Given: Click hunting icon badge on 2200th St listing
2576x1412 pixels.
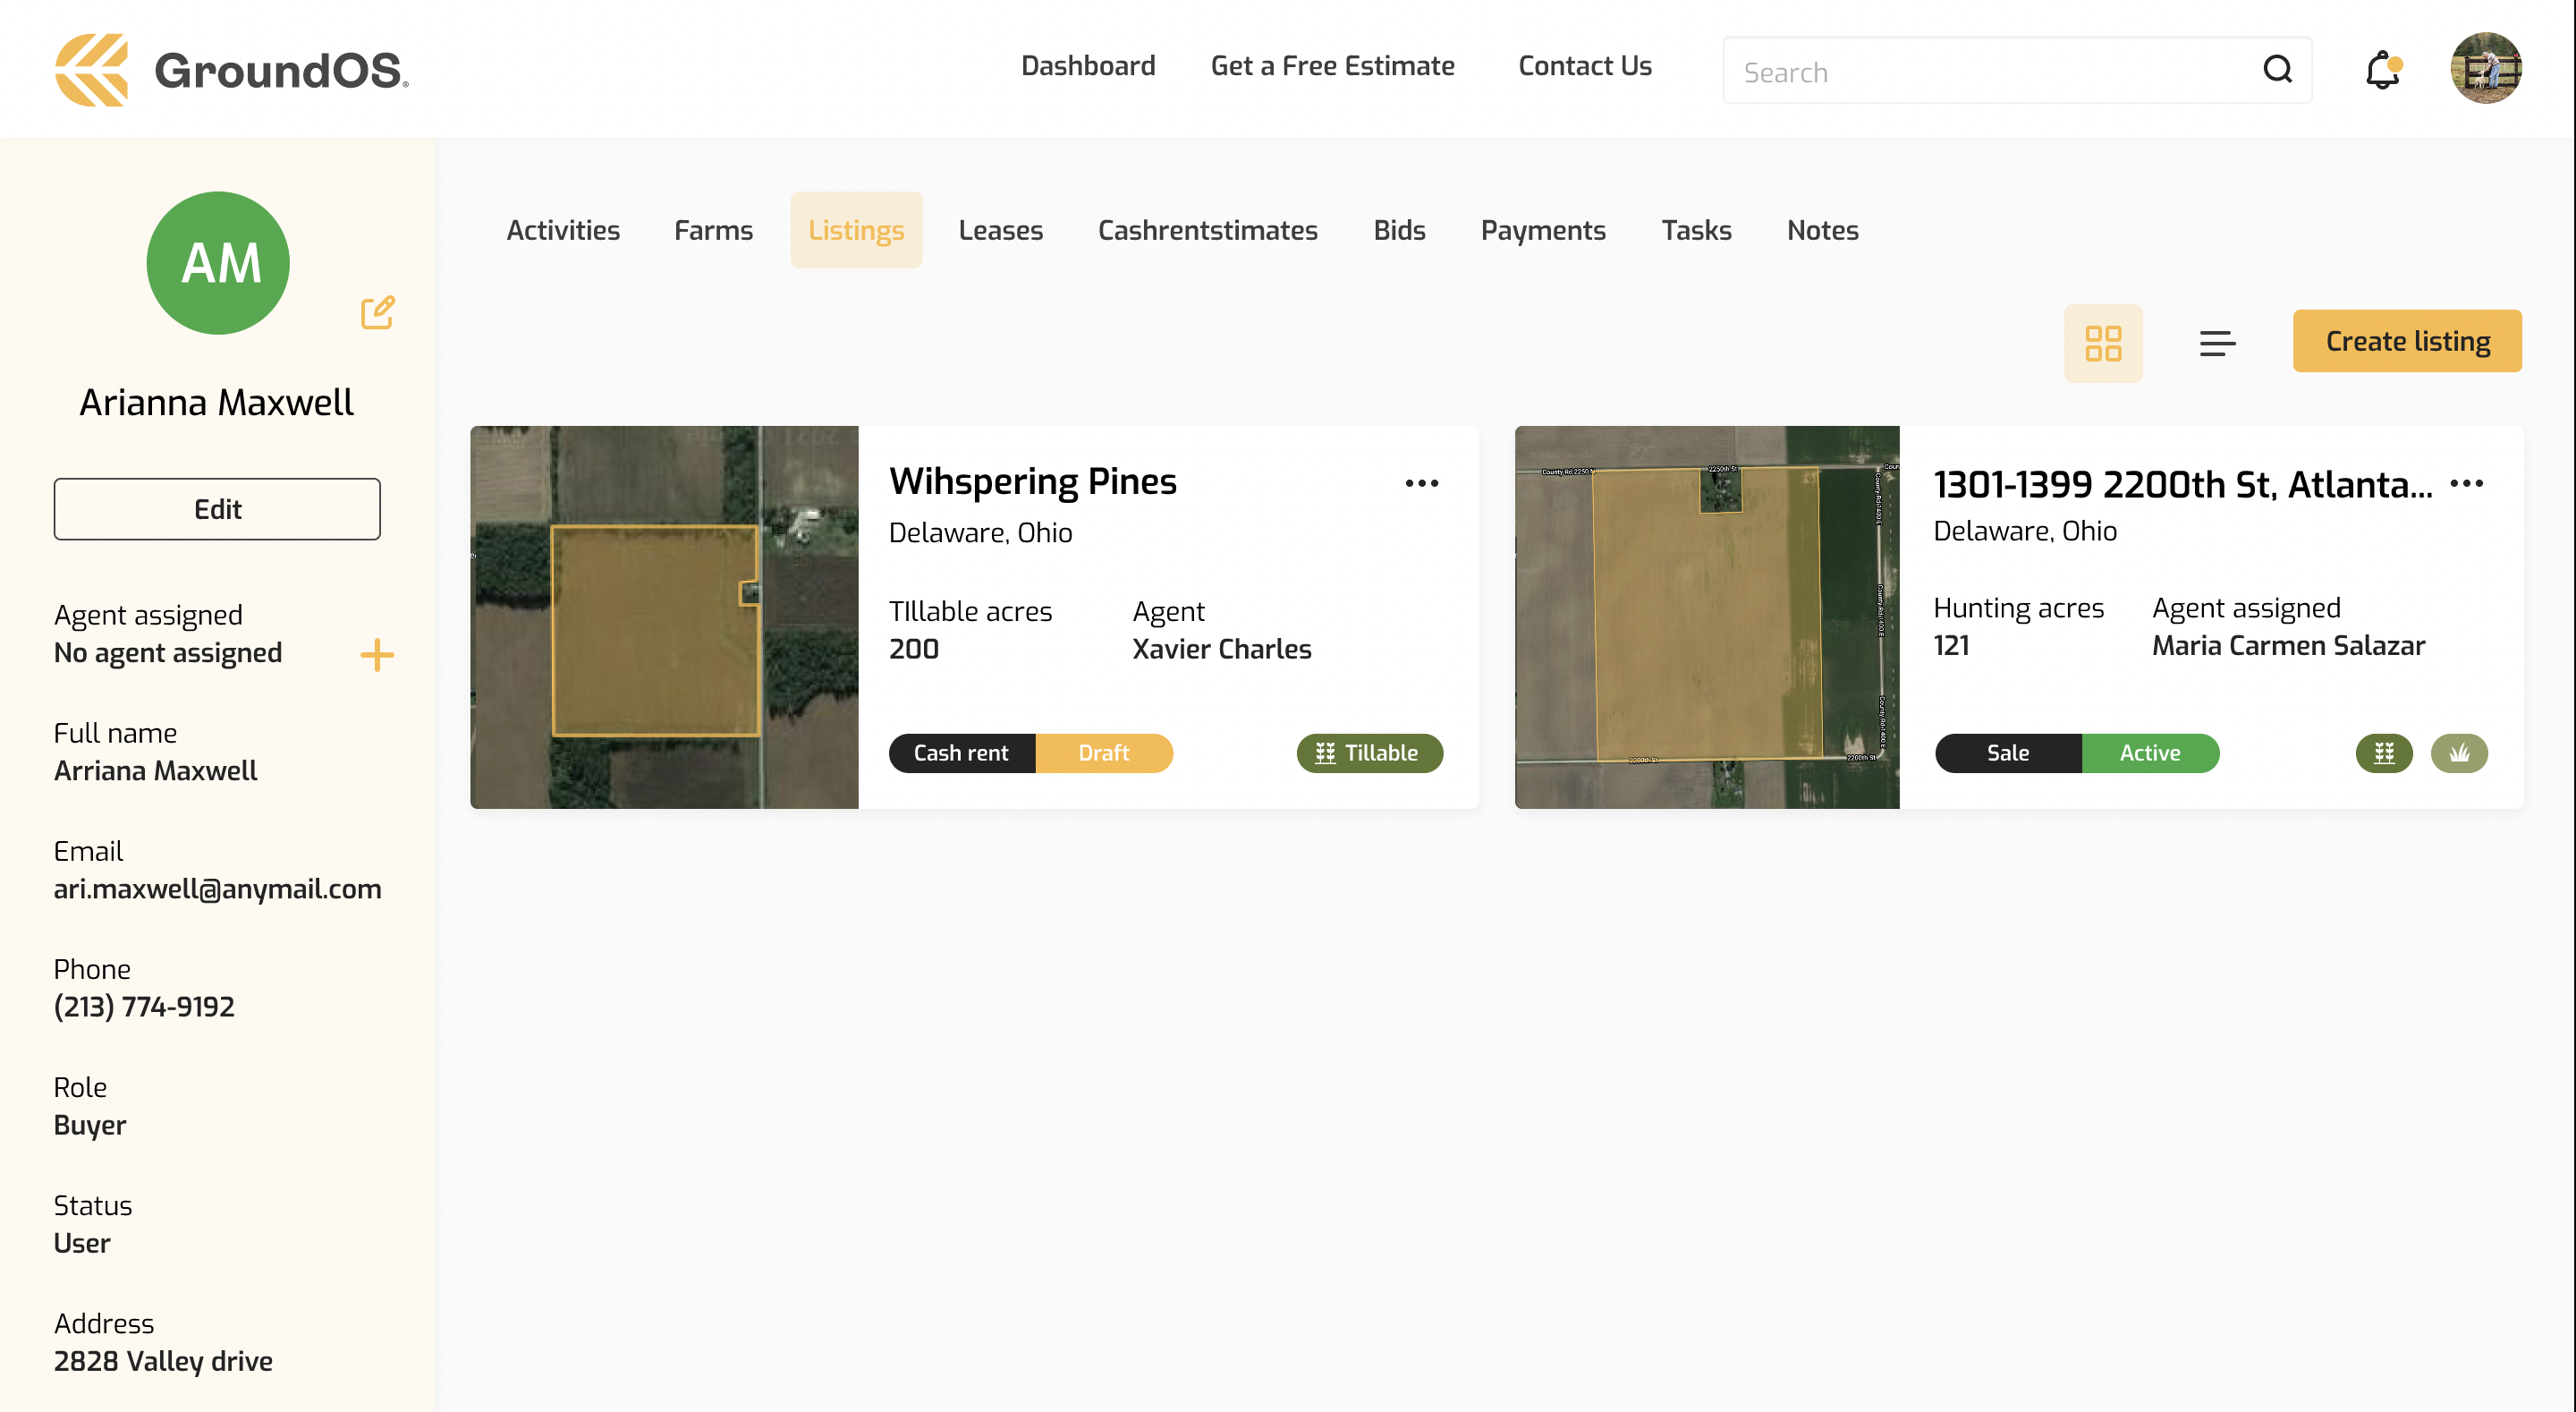Looking at the screenshot, I should coord(2459,753).
